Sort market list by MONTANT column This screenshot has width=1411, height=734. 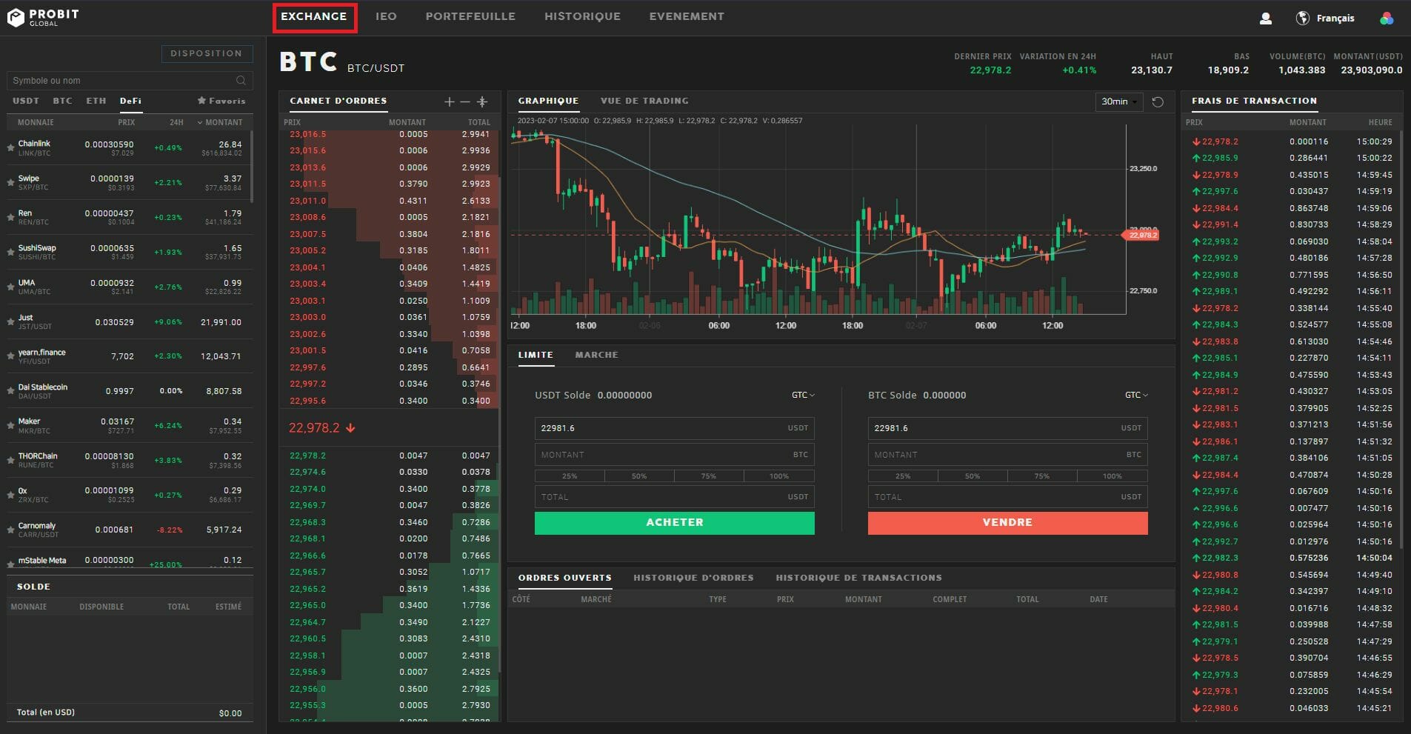[220, 122]
